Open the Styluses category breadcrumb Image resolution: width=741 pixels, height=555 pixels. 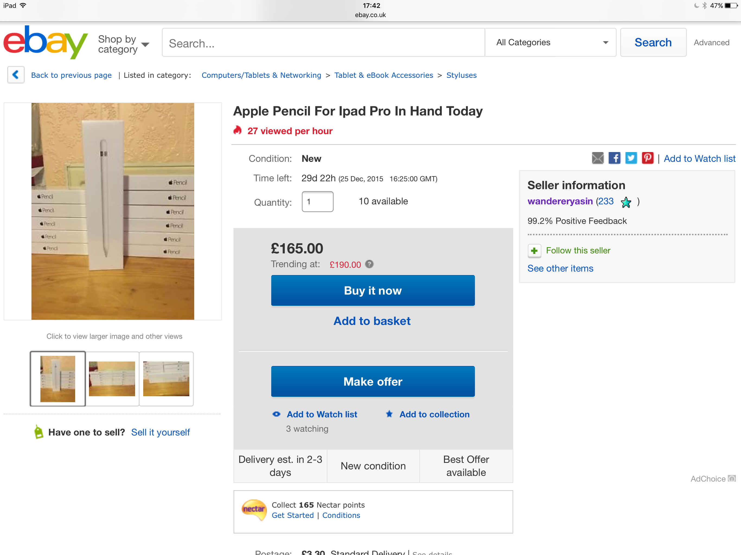tap(461, 75)
